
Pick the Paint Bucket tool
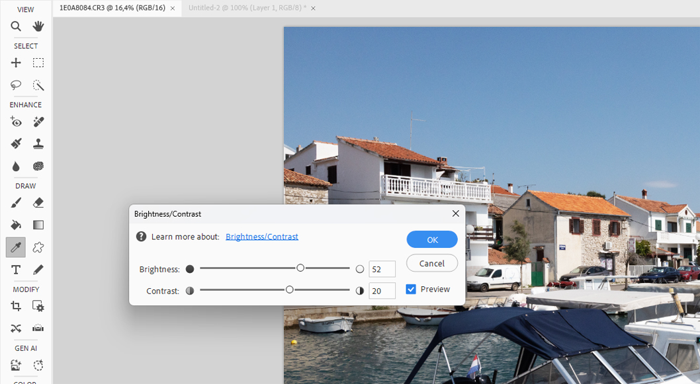(16, 225)
